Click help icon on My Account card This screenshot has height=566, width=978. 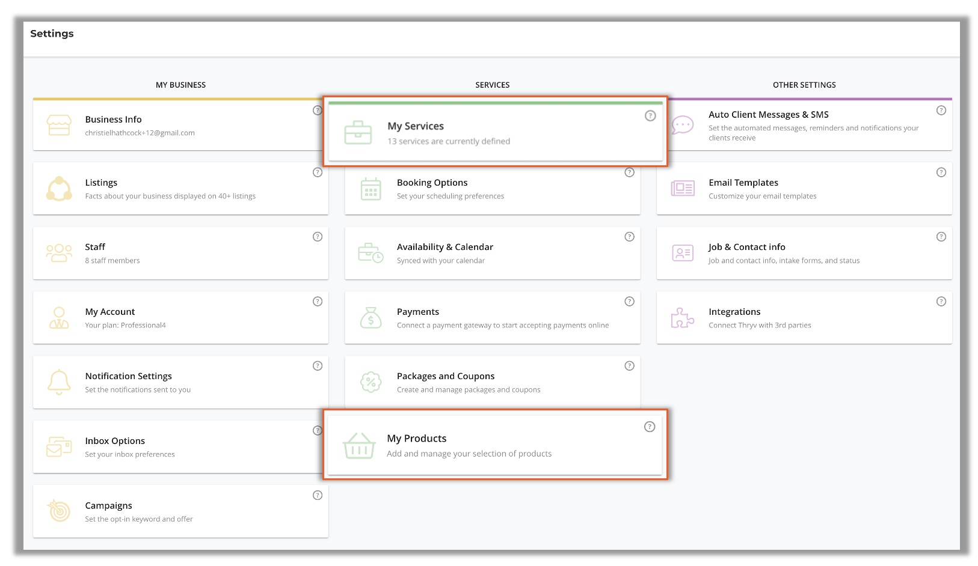pos(318,302)
